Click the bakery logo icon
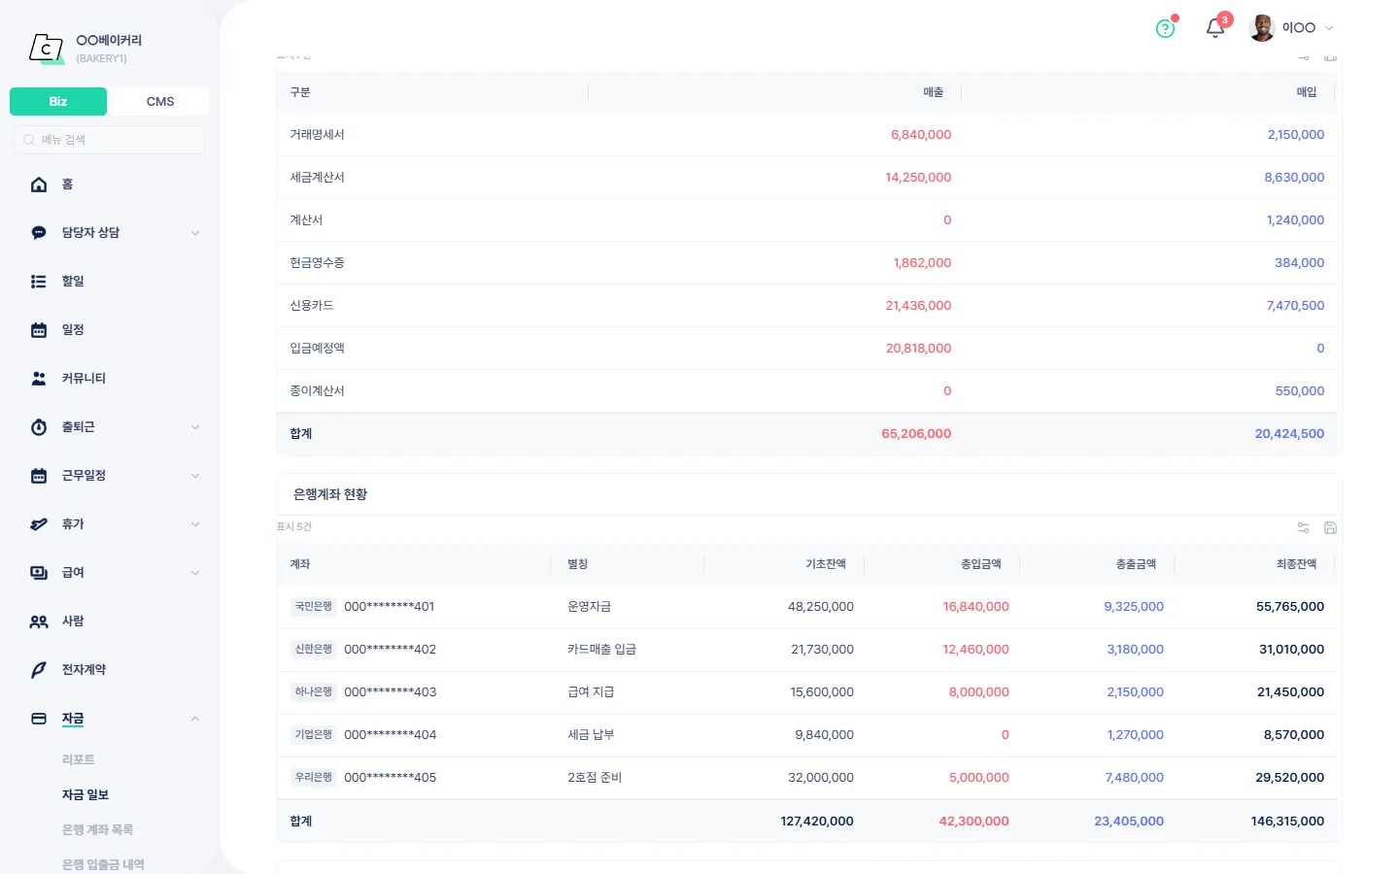Viewport: 1399px width, 874px height. click(x=47, y=48)
